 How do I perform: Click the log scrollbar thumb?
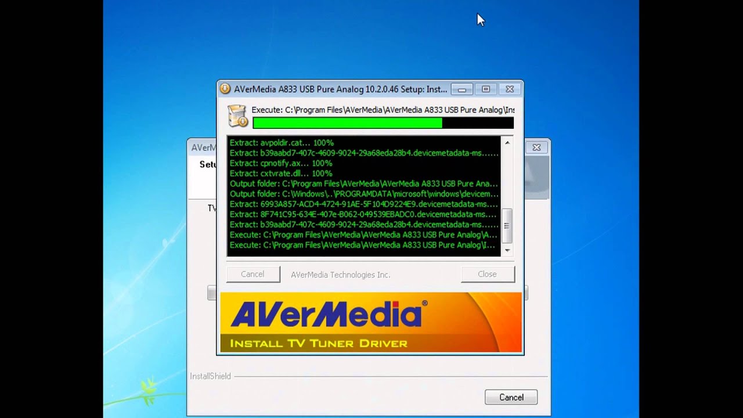click(x=507, y=226)
